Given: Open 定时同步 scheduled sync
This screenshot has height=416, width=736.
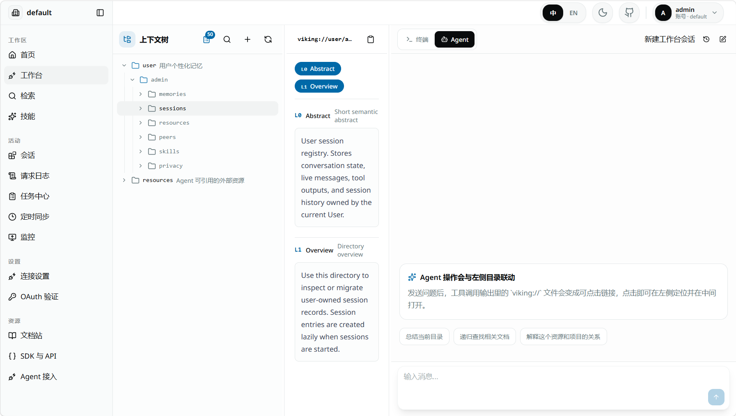Looking at the screenshot, I should click(x=56, y=217).
